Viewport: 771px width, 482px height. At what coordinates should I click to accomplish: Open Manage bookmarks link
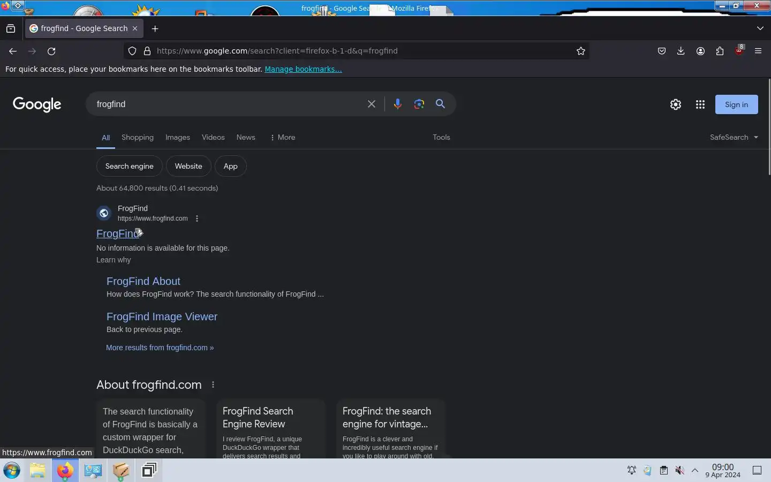[303, 69]
